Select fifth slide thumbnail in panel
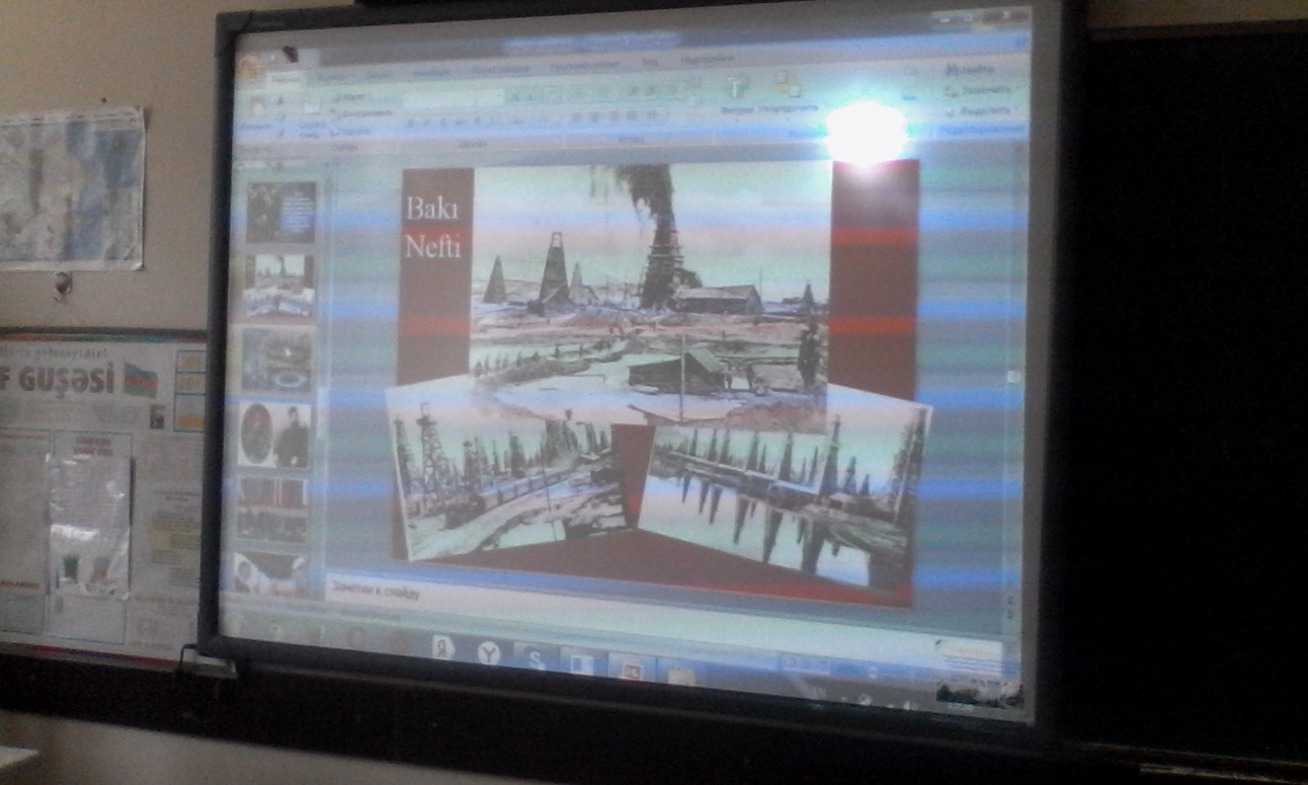1308x785 pixels. tap(272, 509)
